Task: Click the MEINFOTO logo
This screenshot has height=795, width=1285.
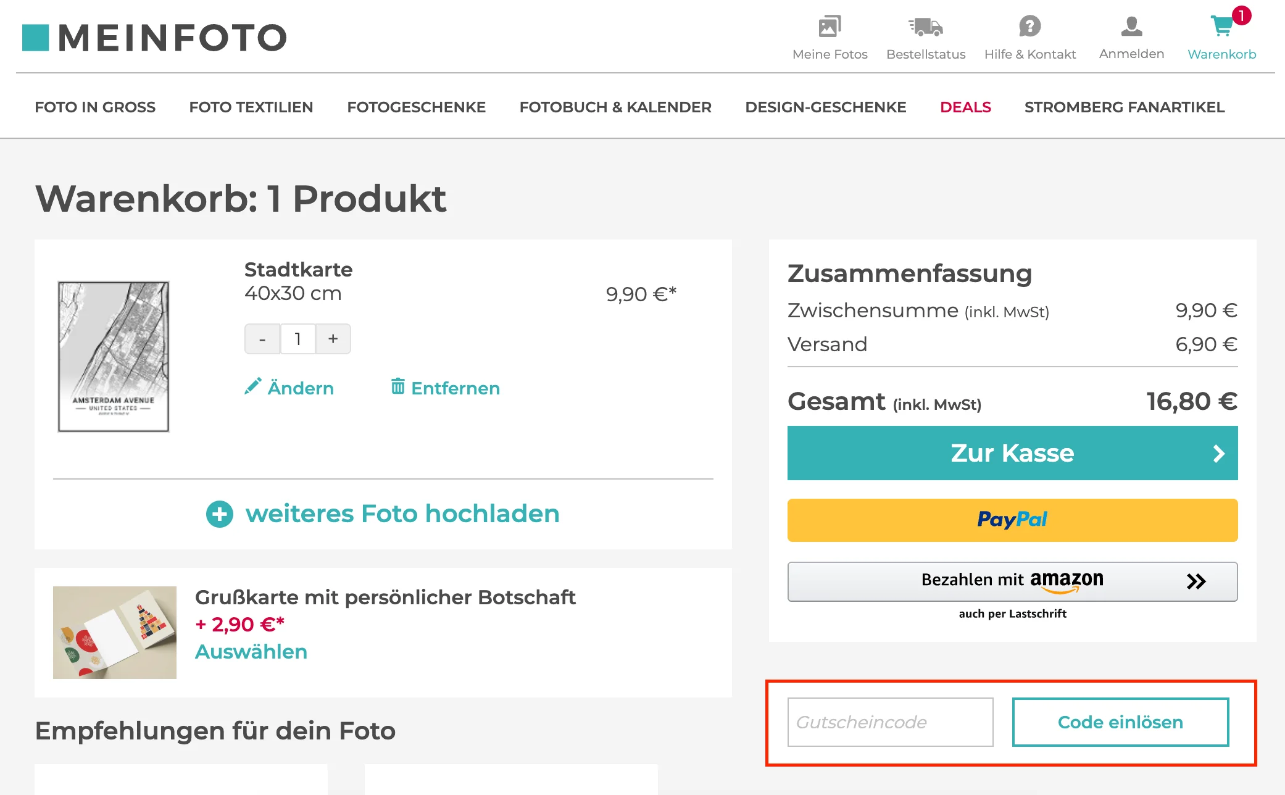Action: pos(154,37)
